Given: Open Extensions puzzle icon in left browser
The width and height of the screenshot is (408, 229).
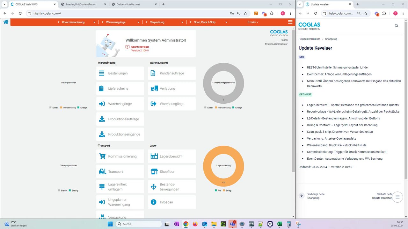Looking at the screenshot, I should [272, 13].
